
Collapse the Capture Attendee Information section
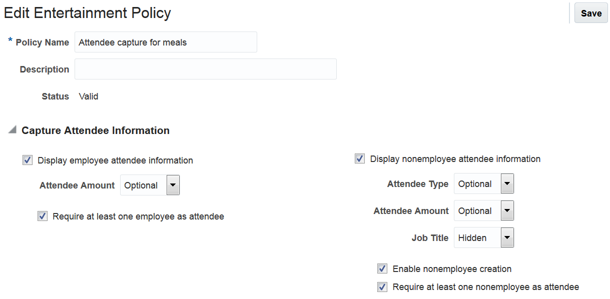(12, 130)
